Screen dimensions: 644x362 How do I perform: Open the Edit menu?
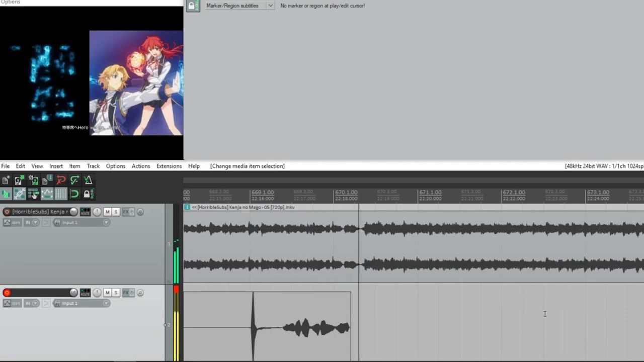click(x=20, y=166)
